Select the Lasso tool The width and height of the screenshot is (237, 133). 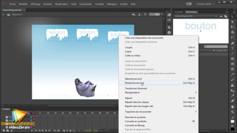coord(233,37)
